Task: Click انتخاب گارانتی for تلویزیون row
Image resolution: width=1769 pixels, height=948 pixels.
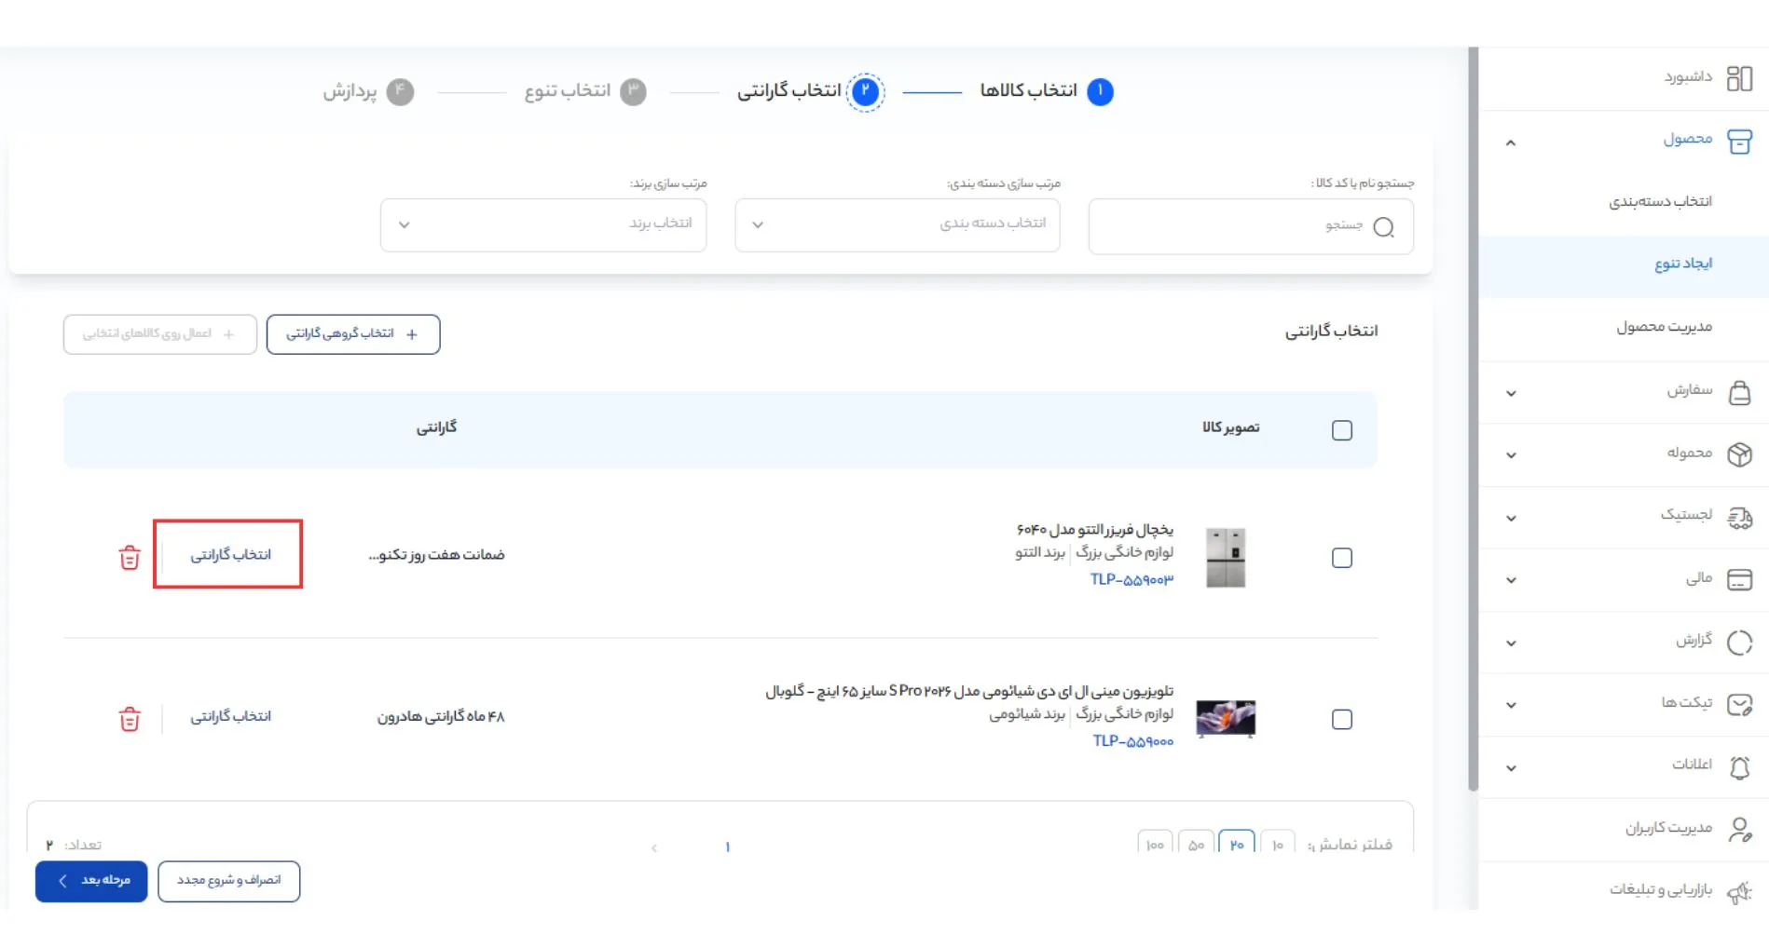Action: click(x=230, y=717)
